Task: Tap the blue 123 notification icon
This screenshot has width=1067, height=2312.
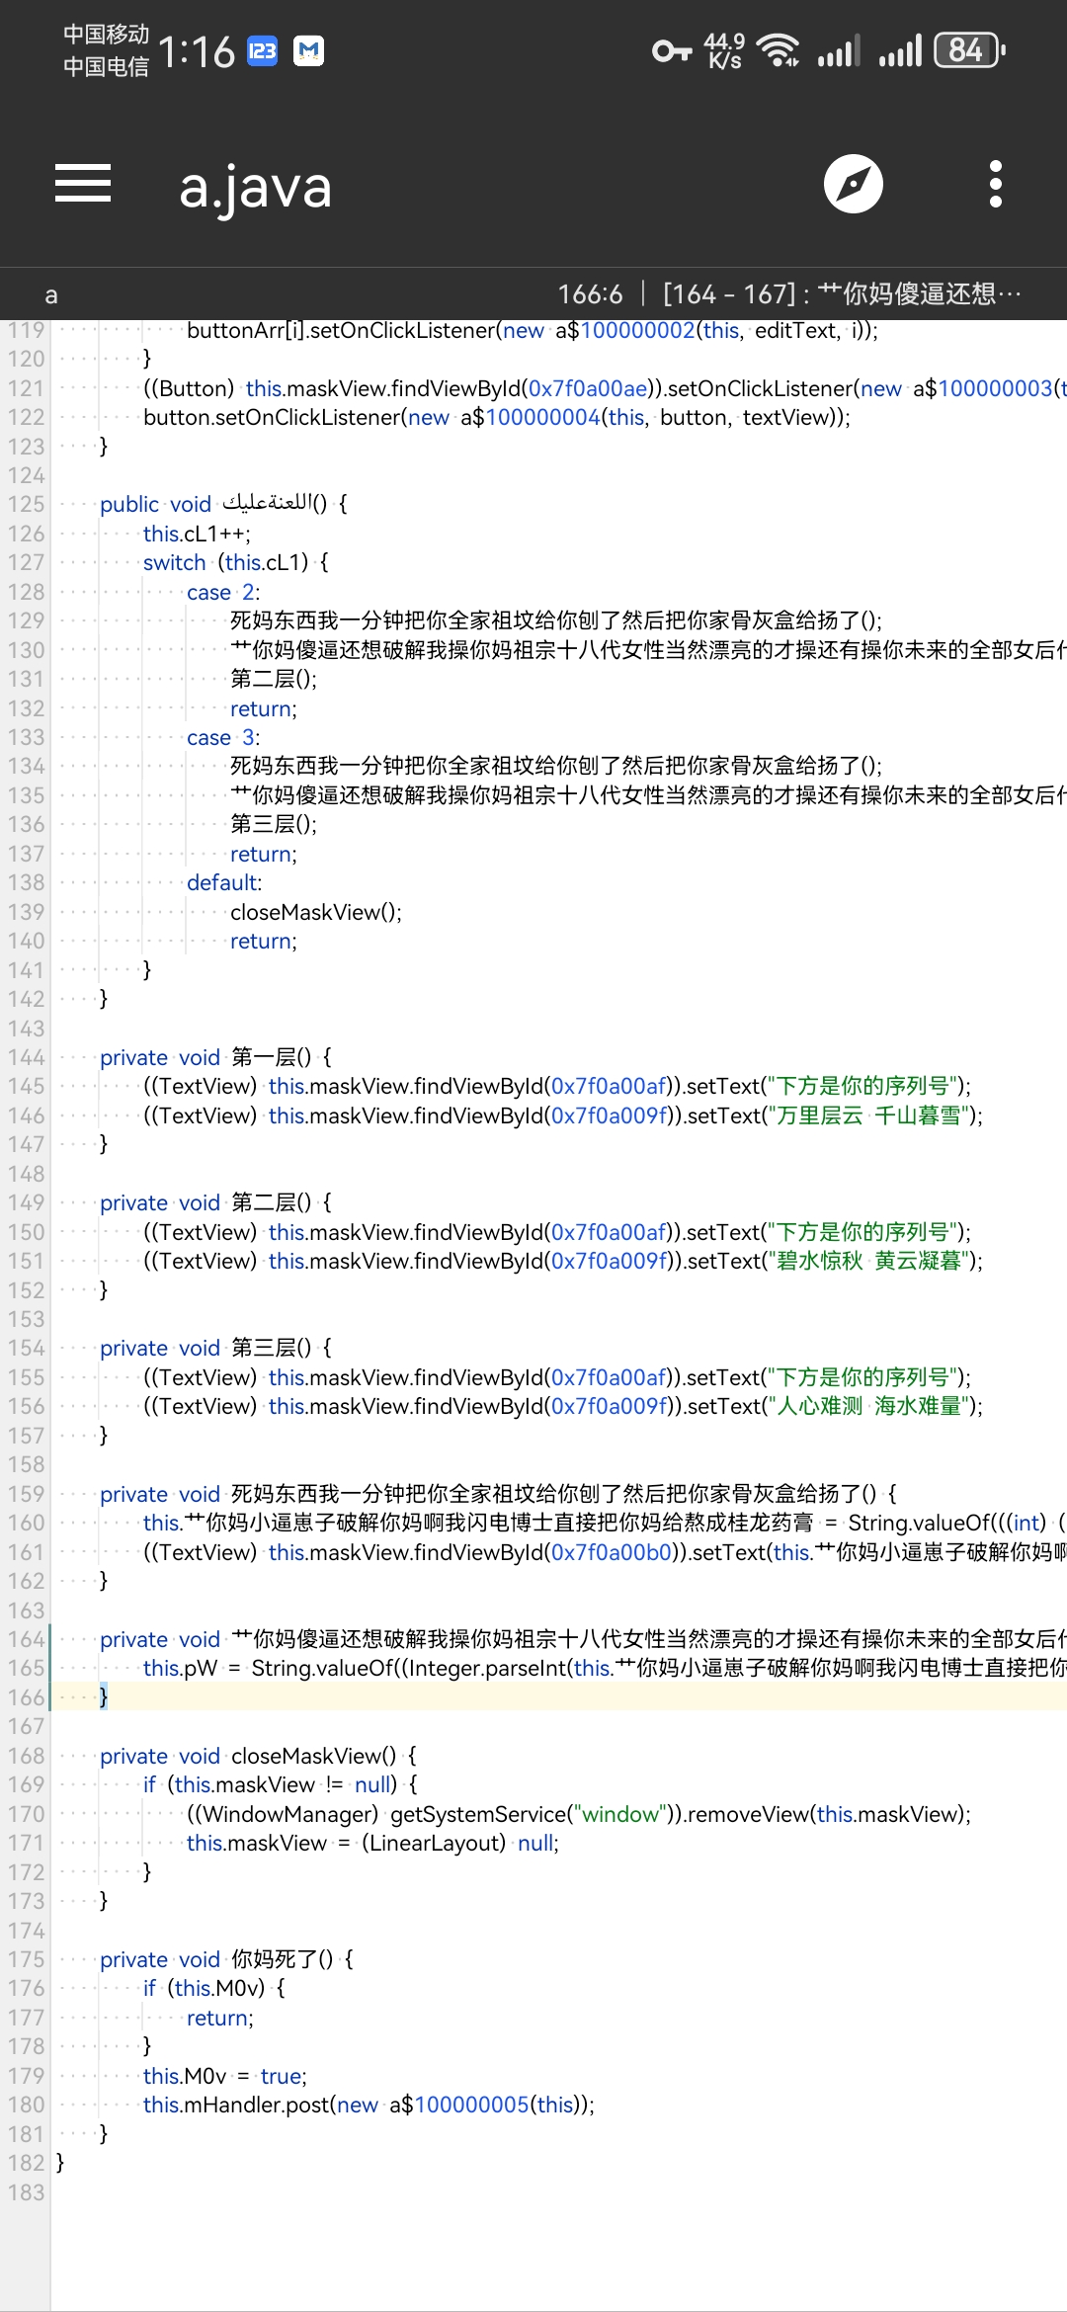Action: pyautogui.click(x=262, y=50)
